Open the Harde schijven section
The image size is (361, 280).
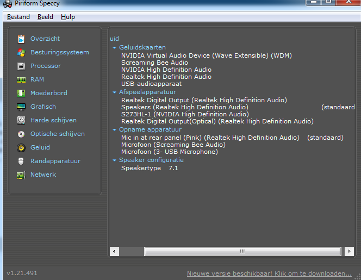click(x=53, y=120)
